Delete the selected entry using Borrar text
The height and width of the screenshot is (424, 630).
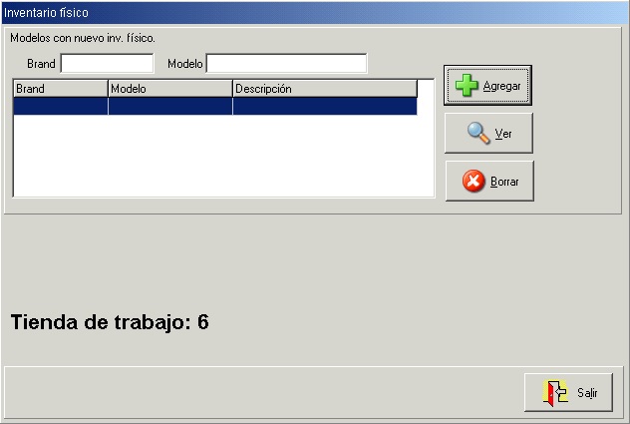[x=504, y=182]
